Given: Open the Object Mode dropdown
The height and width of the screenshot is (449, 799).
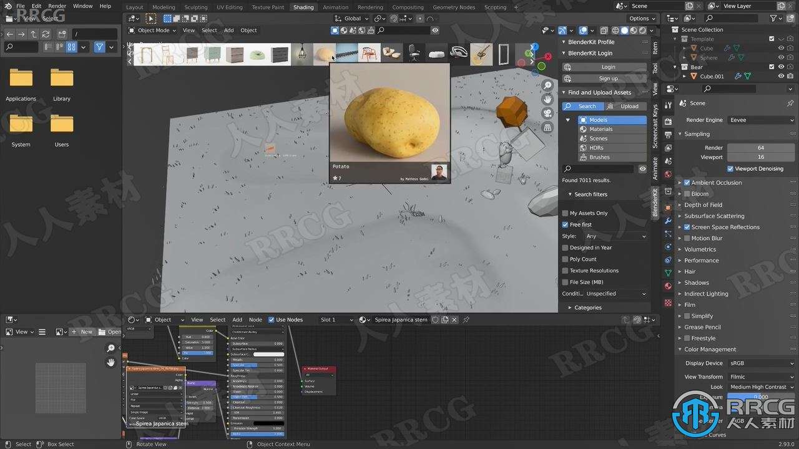Looking at the screenshot, I should click(152, 30).
